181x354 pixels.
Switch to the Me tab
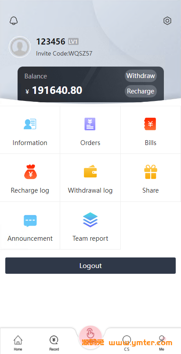point(162,343)
